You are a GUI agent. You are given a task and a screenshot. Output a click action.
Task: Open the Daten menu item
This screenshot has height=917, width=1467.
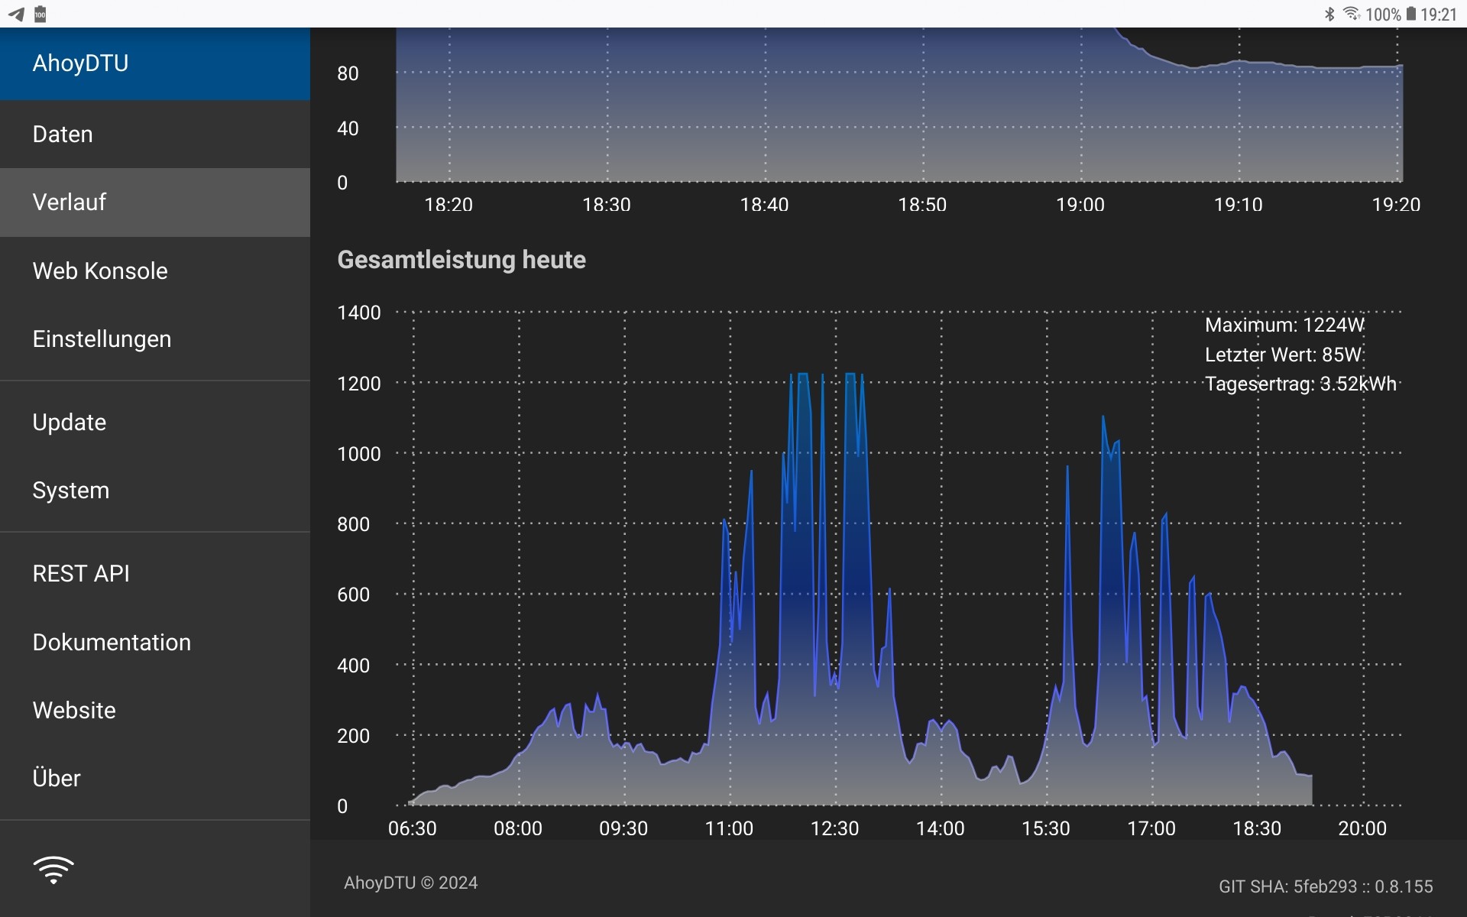(63, 134)
